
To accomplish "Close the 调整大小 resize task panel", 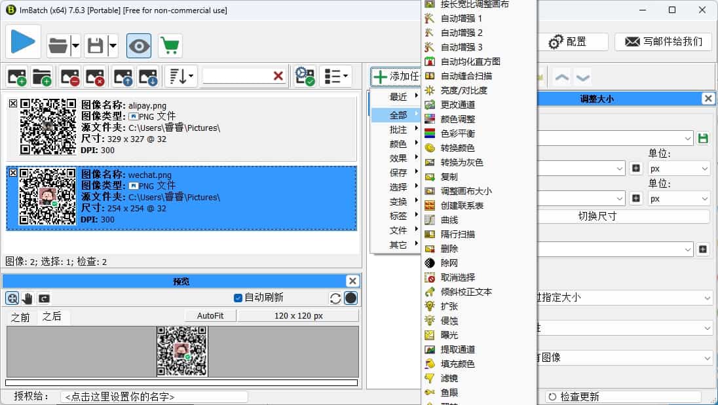I will (x=708, y=98).
